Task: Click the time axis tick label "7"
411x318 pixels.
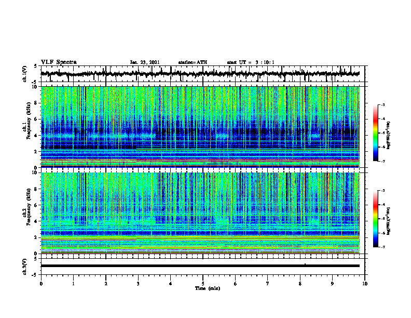Action: click(268, 284)
